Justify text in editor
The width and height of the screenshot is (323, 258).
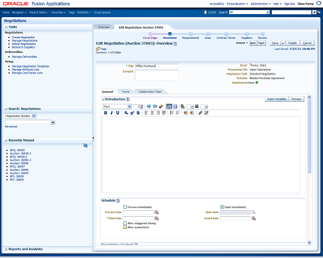click(x=164, y=113)
